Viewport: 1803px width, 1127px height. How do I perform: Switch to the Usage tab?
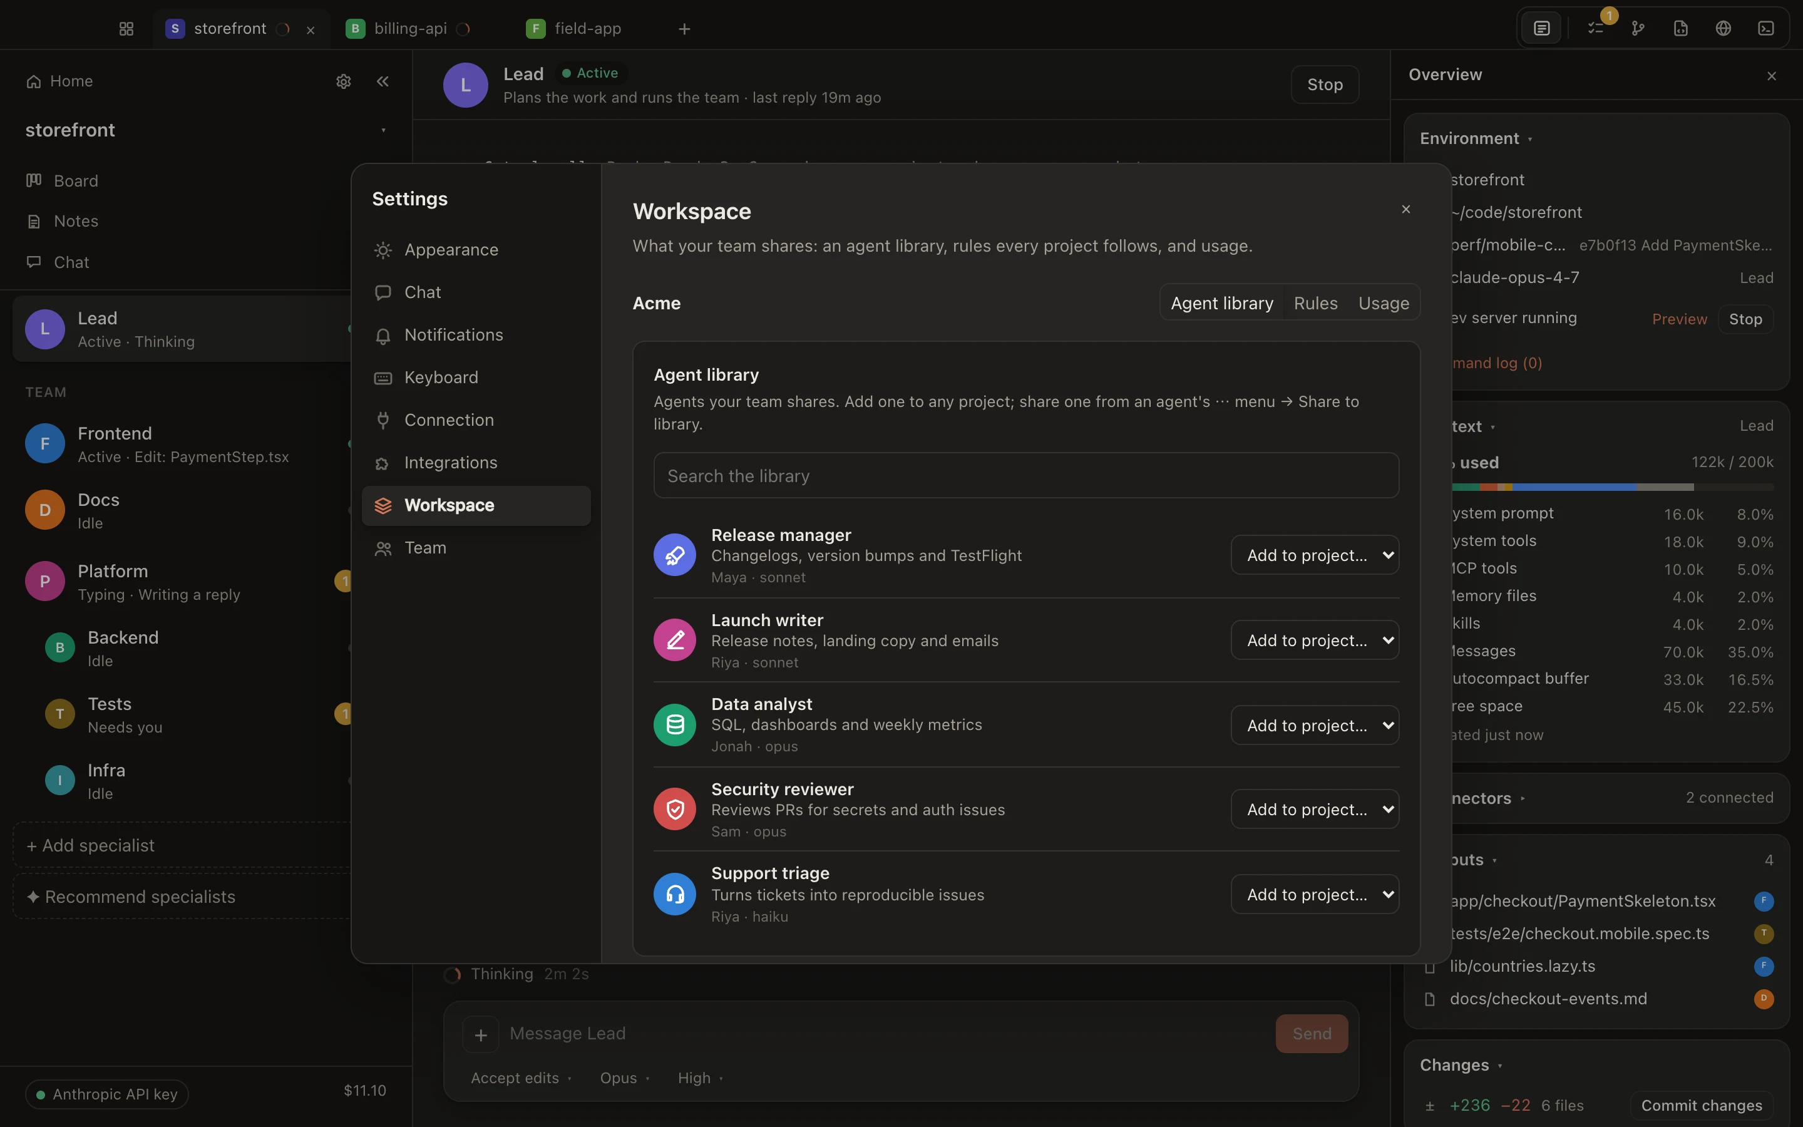pyautogui.click(x=1384, y=304)
